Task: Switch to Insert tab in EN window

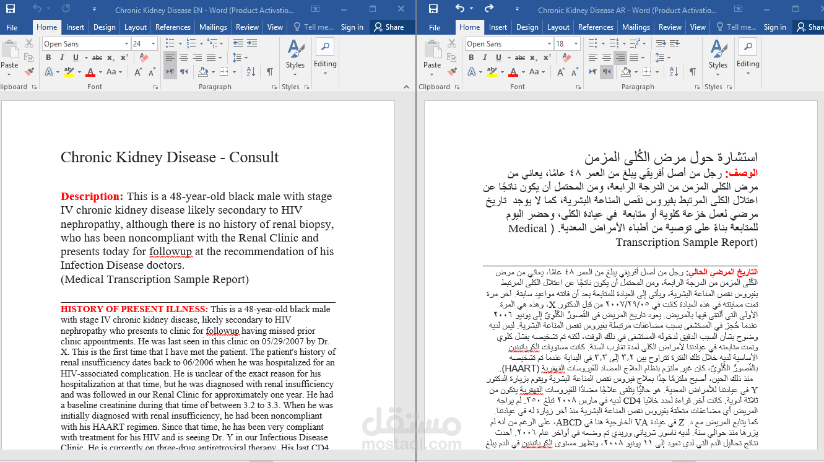Action: pos(76,27)
